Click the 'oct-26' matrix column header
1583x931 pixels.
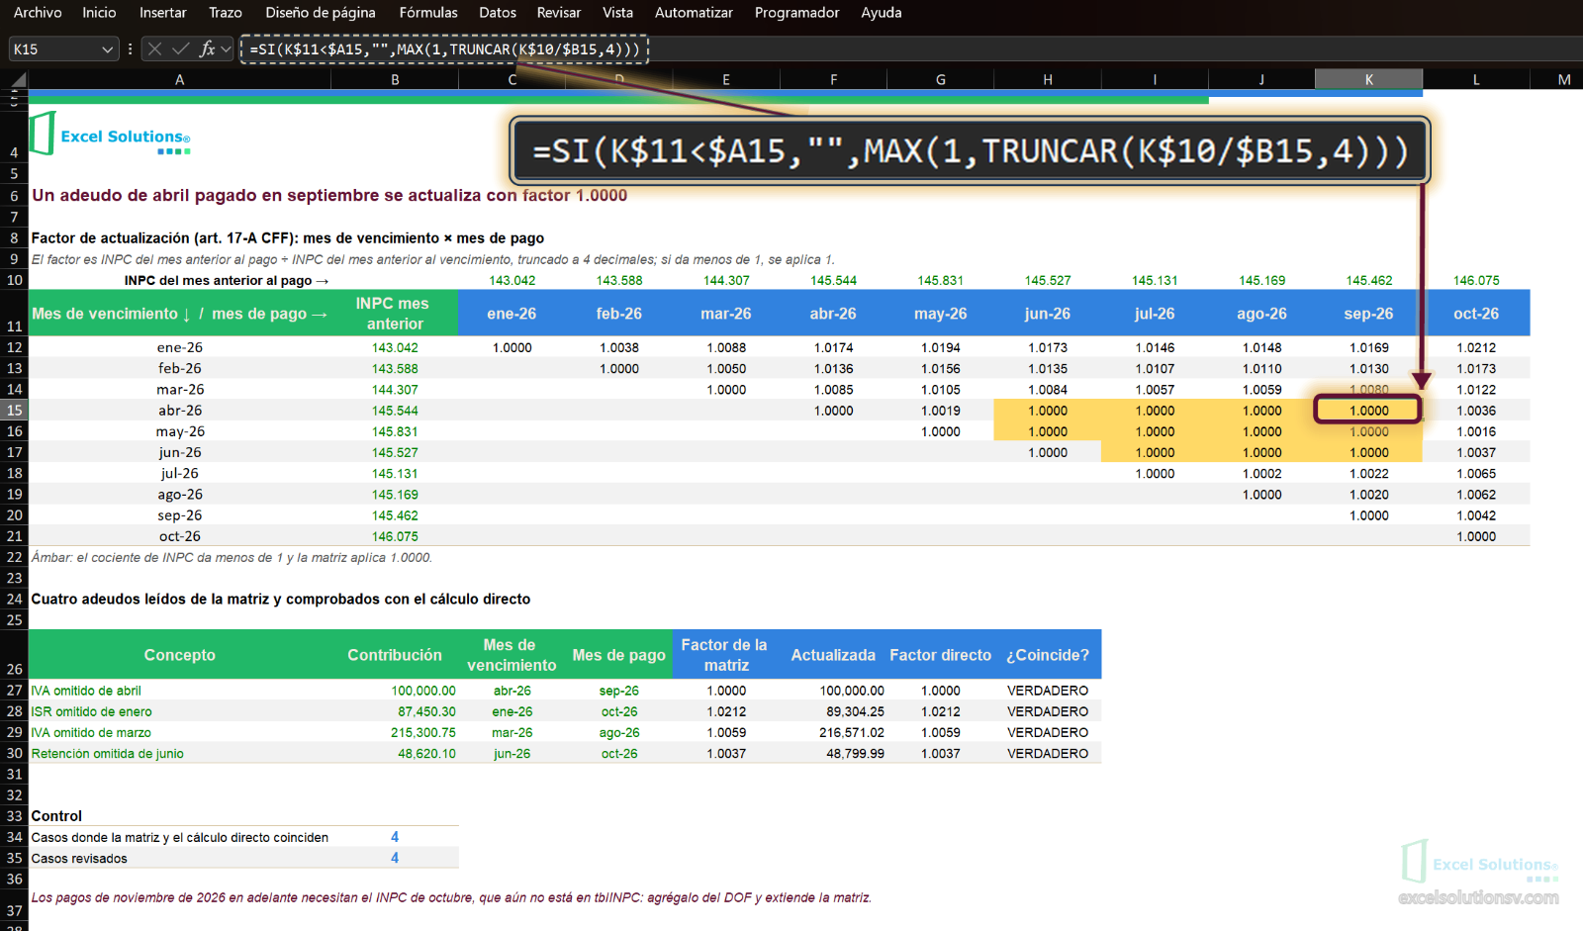(1476, 314)
